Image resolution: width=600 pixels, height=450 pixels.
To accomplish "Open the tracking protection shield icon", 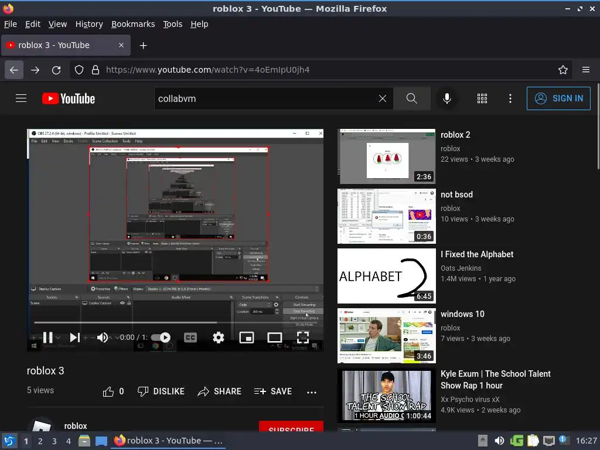I will (79, 70).
